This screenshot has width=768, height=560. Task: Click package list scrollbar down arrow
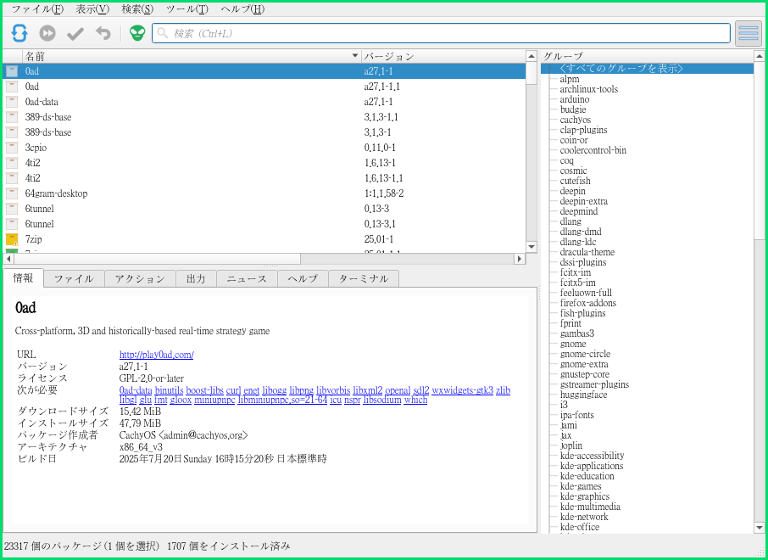(531, 247)
